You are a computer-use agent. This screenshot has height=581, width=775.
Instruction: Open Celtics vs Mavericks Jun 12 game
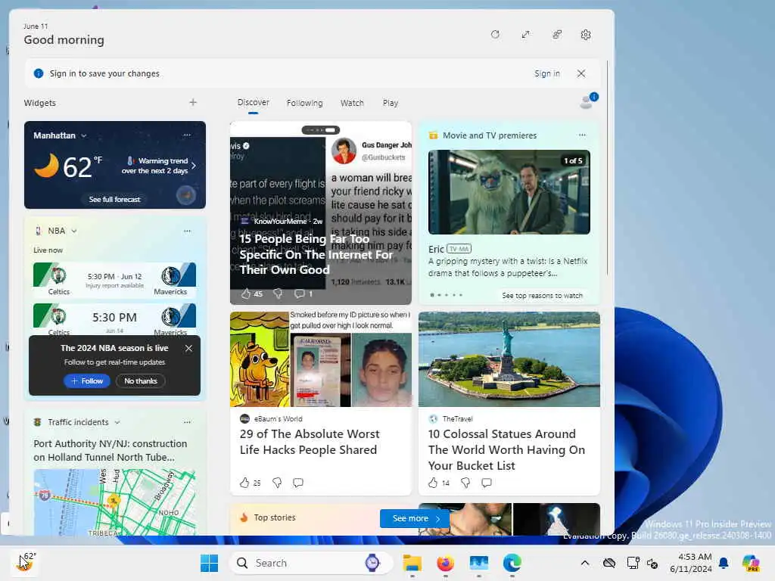(115, 280)
